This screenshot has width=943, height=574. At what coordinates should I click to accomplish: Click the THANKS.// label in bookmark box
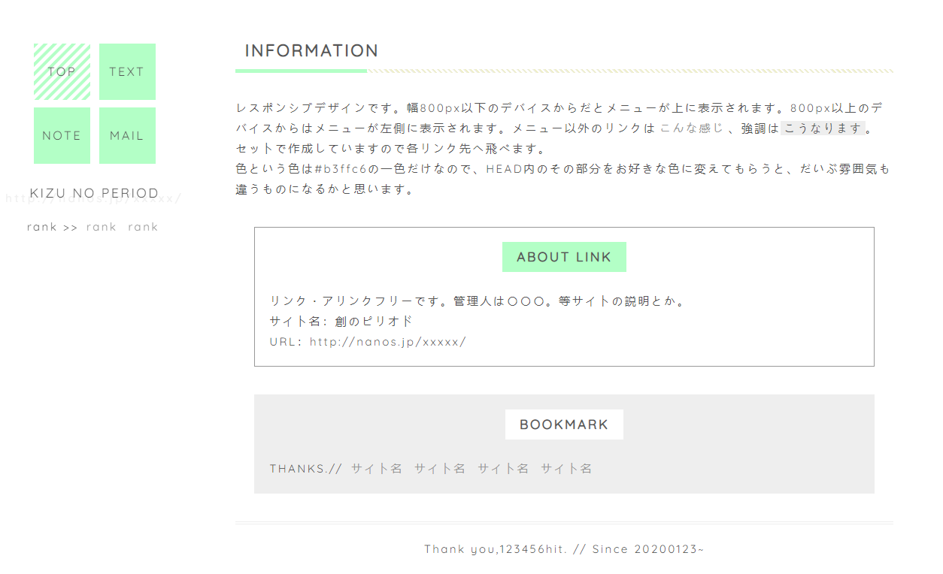(x=305, y=469)
